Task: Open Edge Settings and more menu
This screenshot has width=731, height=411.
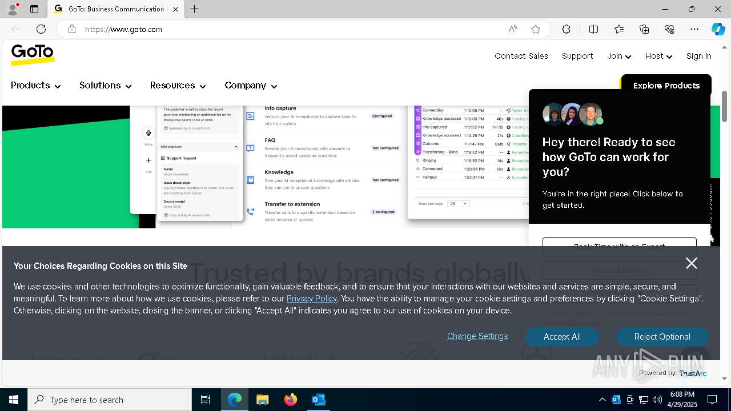Action: click(694, 29)
